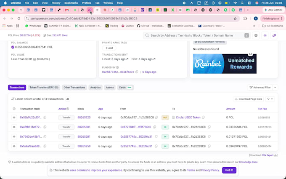
Task: Copy Circle: USDC Token address
Action: click(x=203, y=118)
